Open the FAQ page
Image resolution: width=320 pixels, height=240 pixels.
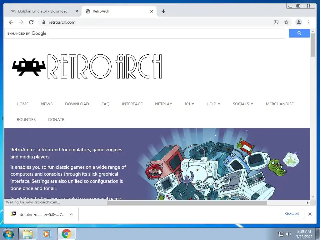click(x=105, y=104)
